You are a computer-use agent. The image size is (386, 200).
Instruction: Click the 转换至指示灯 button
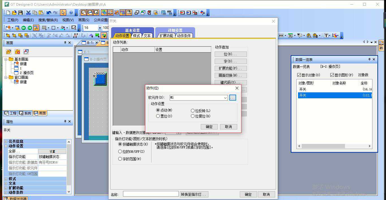click(x=194, y=194)
